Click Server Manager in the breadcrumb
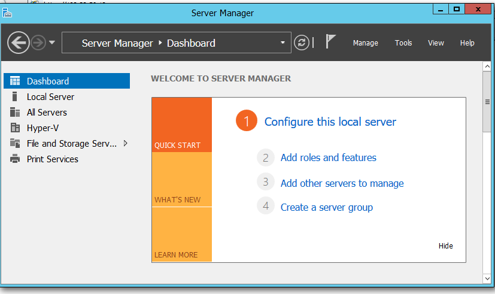 [x=117, y=43]
